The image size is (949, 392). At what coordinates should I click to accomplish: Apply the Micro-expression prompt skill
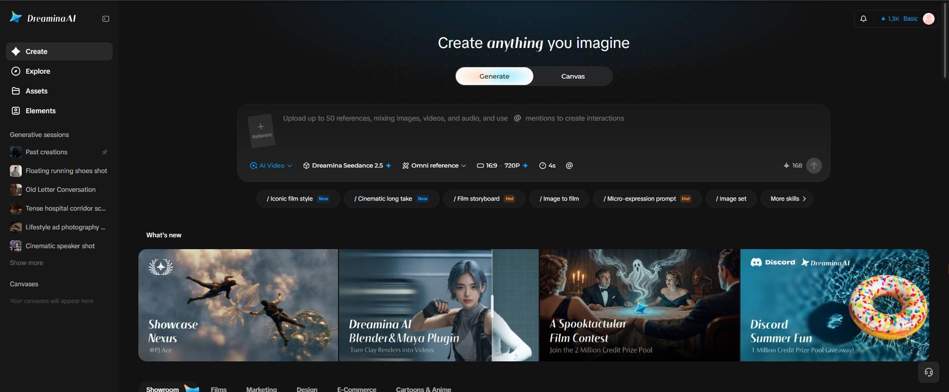647,199
